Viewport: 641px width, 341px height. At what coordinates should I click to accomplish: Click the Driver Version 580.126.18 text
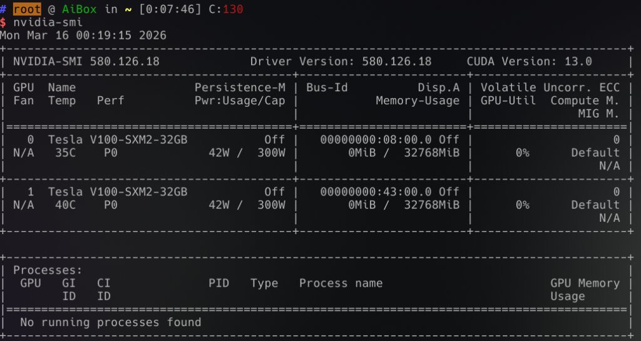pos(341,62)
